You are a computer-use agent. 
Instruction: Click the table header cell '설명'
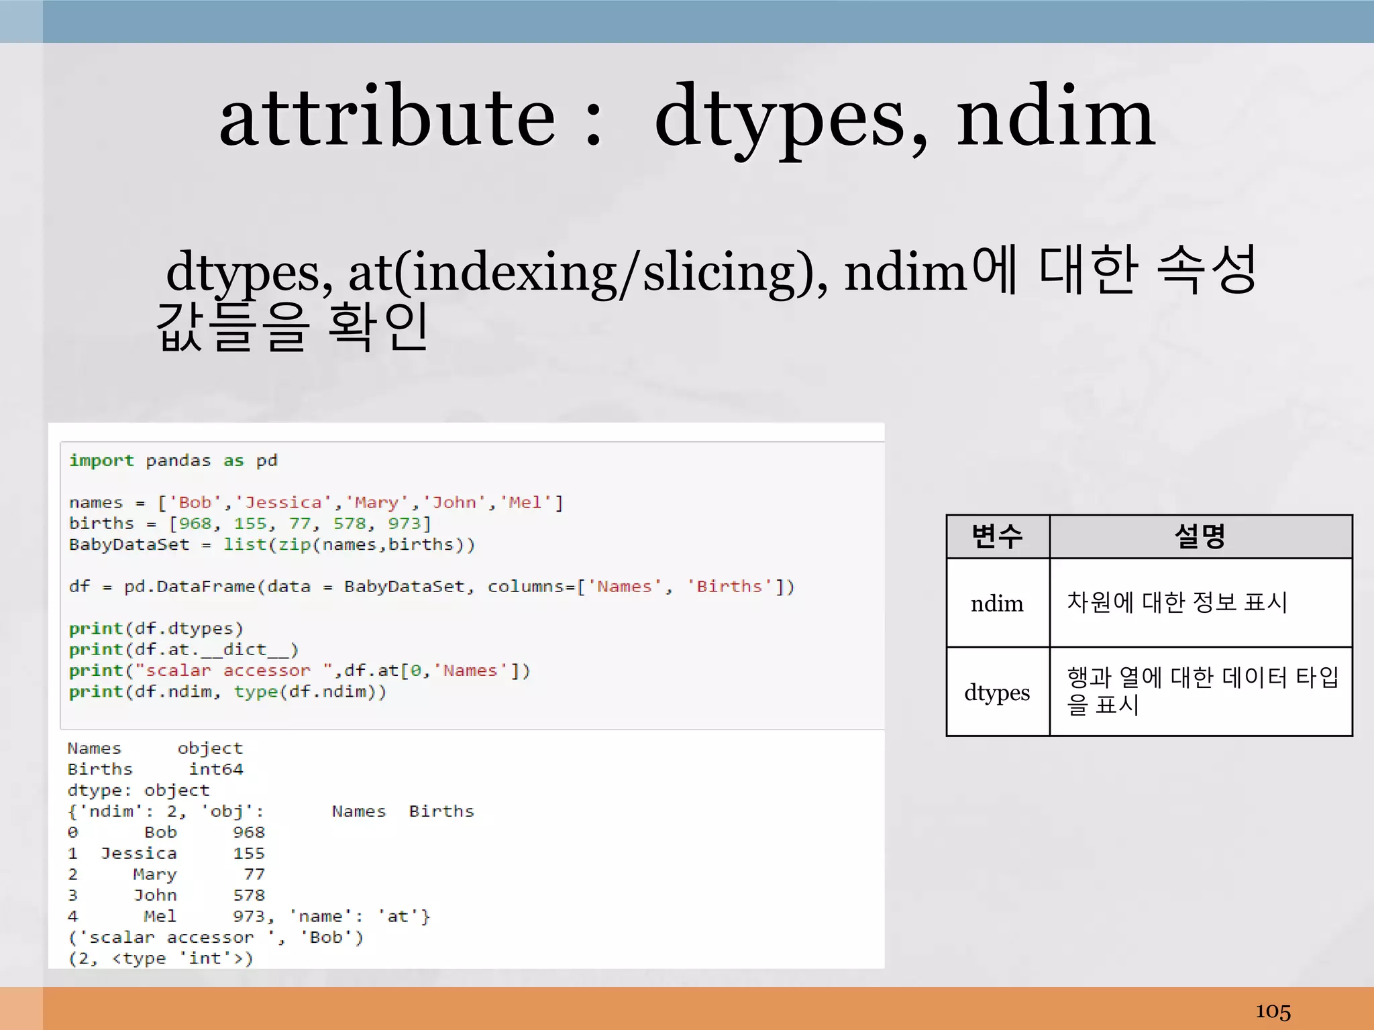click(1200, 536)
